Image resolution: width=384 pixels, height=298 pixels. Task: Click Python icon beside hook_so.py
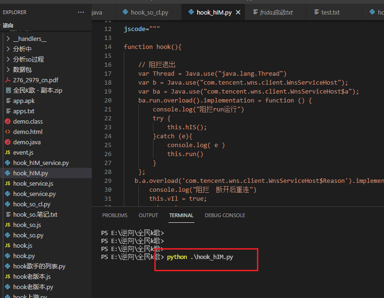[x=8, y=235]
